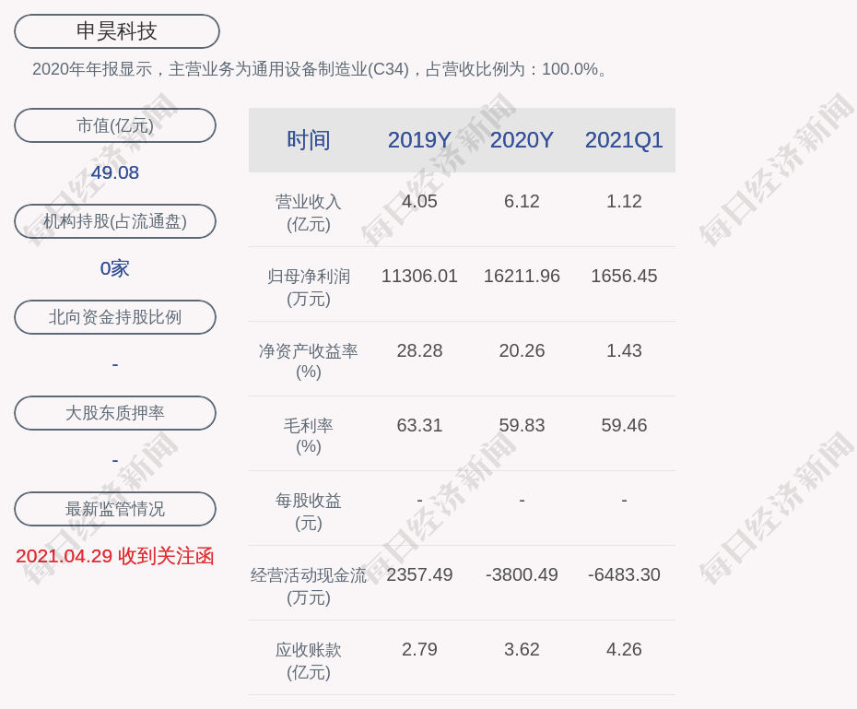Click the 营业收入(亿元) row label
Image resolution: width=857 pixels, height=709 pixels.
tap(309, 213)
